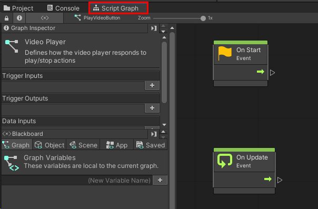Click the New Variable Name field
This screenshot has height=209, width=318.
pyautogui.click(x=77, y=180)
